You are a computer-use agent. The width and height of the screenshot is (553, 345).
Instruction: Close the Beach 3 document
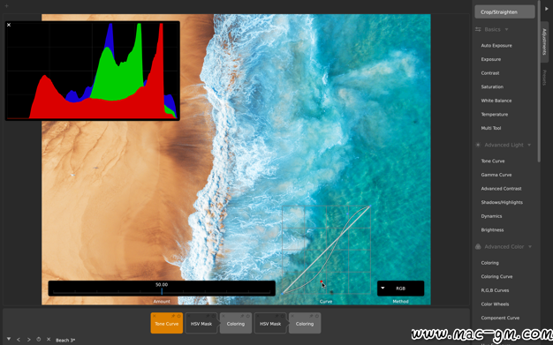click(x=49, y=340)
